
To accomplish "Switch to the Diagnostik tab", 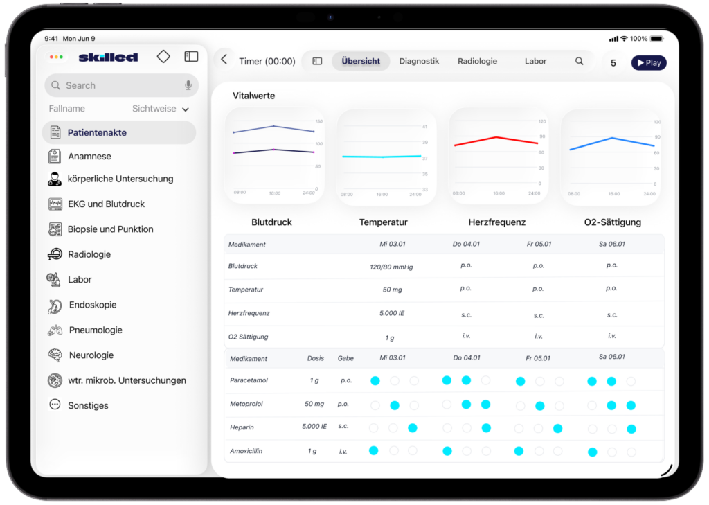I will point(419,61).
